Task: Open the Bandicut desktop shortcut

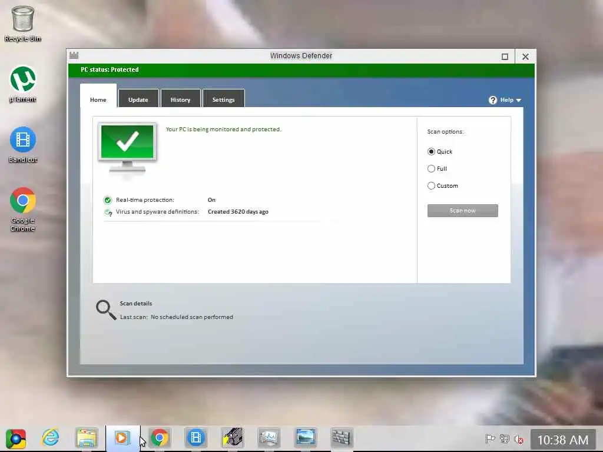Action: [23, 145]
